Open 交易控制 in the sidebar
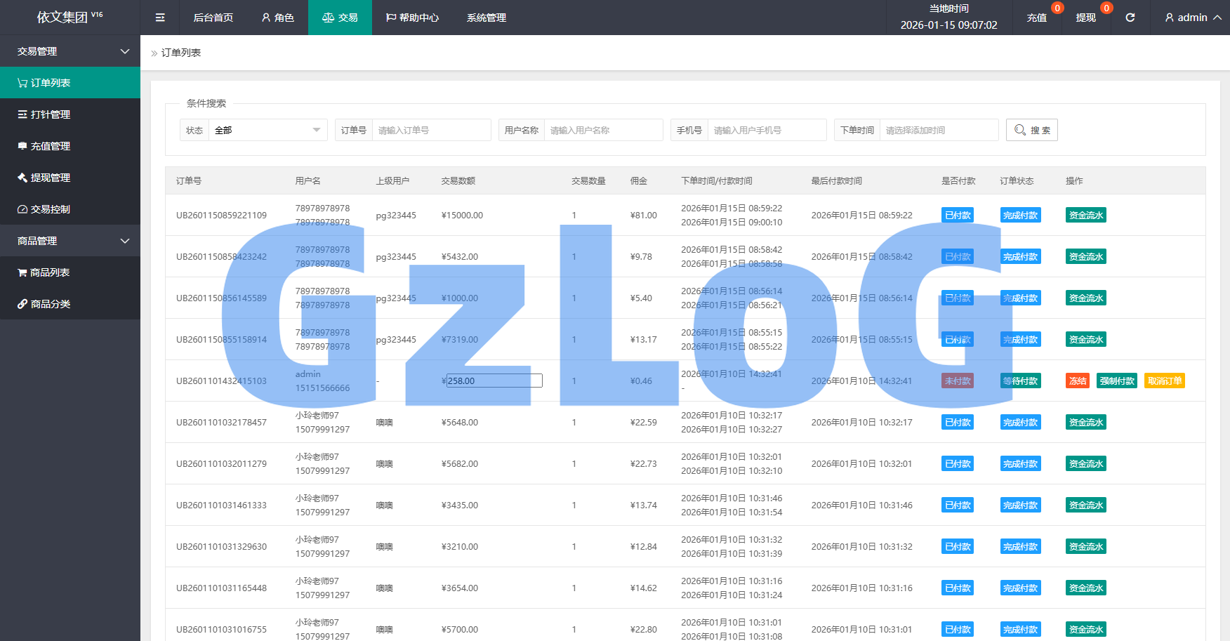Viewport: 1230px width, 641px height. click(70, 209)
